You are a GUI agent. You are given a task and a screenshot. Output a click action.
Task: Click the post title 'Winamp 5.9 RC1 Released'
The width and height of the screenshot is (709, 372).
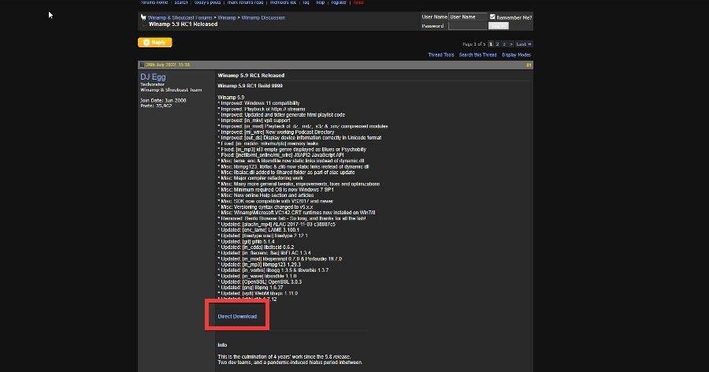[x=251, y=75]
